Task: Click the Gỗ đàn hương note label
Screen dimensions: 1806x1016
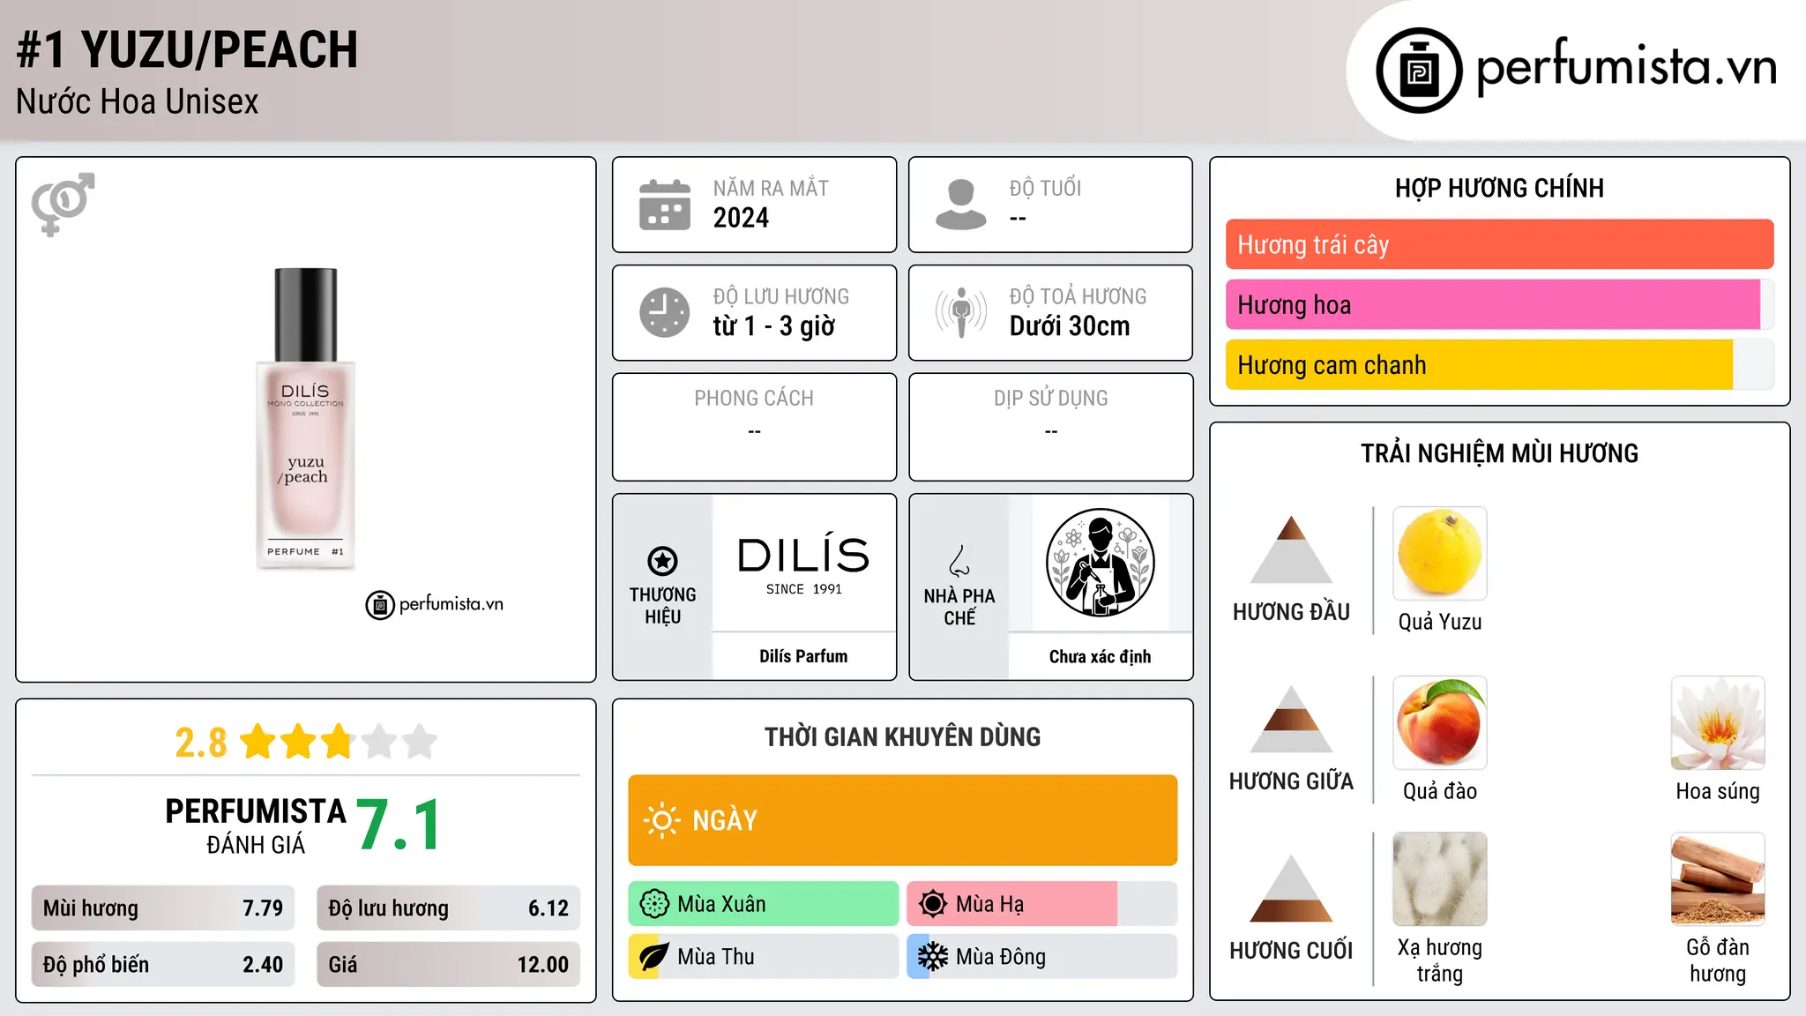Action: [x=1718, y=960]
